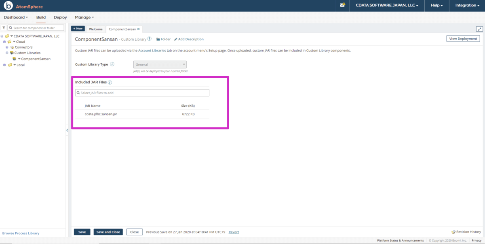This screenshot has width=485, height=244.
Task: Open the Custom Library Type dropdown
Action: [x=160, y=64]
